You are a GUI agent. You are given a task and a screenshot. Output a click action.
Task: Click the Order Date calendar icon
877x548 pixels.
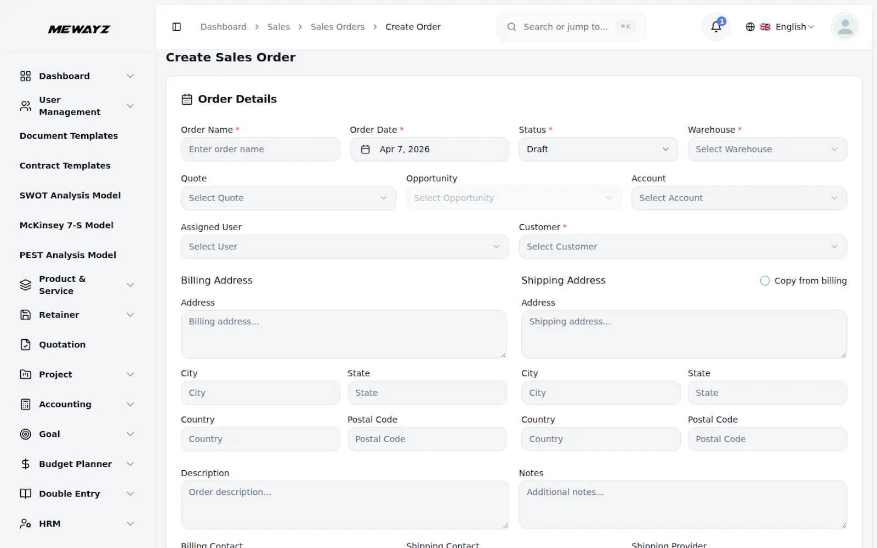(x=366, y=149)
